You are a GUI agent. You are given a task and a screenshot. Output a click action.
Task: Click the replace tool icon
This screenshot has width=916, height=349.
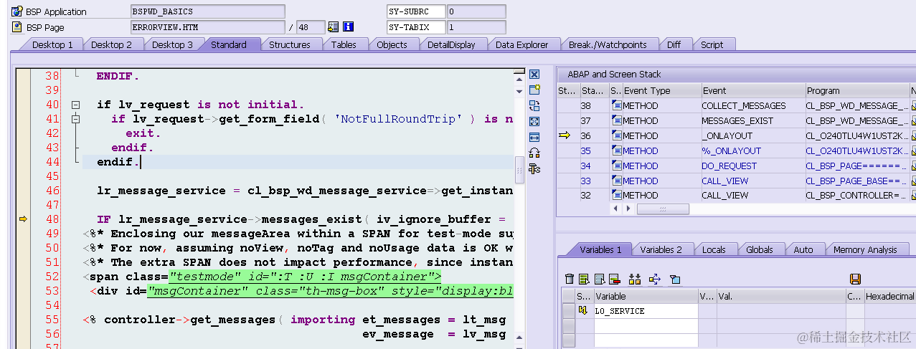point(534,105)
